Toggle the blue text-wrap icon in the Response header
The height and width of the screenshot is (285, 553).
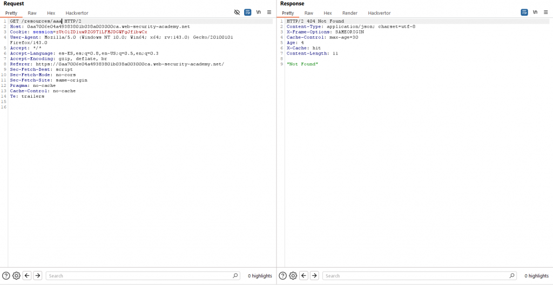pyautogui.click(x=524, y=12)
